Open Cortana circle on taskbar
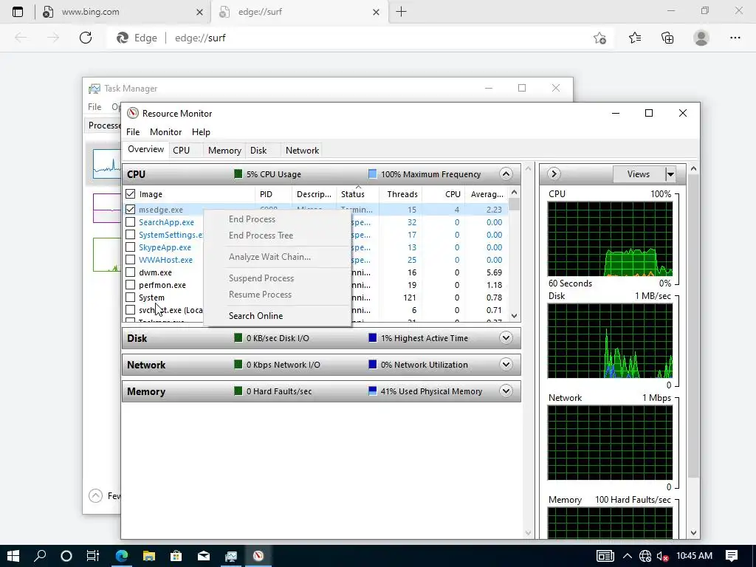756x567 pixels. (66, 556)
